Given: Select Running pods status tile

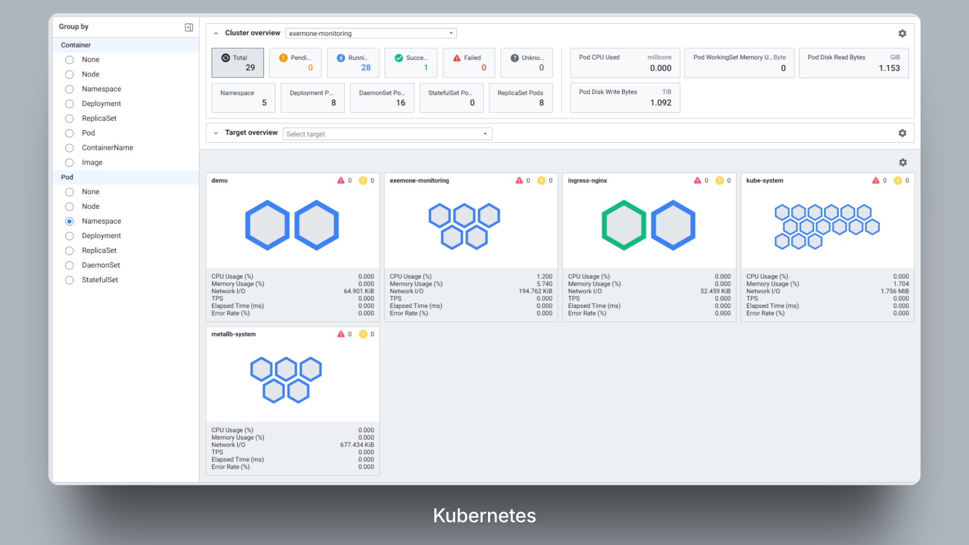Looking at the screenshot, I should tap(353, 63).
